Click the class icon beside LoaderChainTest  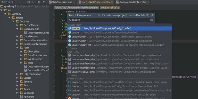click(x=70, y=45)
